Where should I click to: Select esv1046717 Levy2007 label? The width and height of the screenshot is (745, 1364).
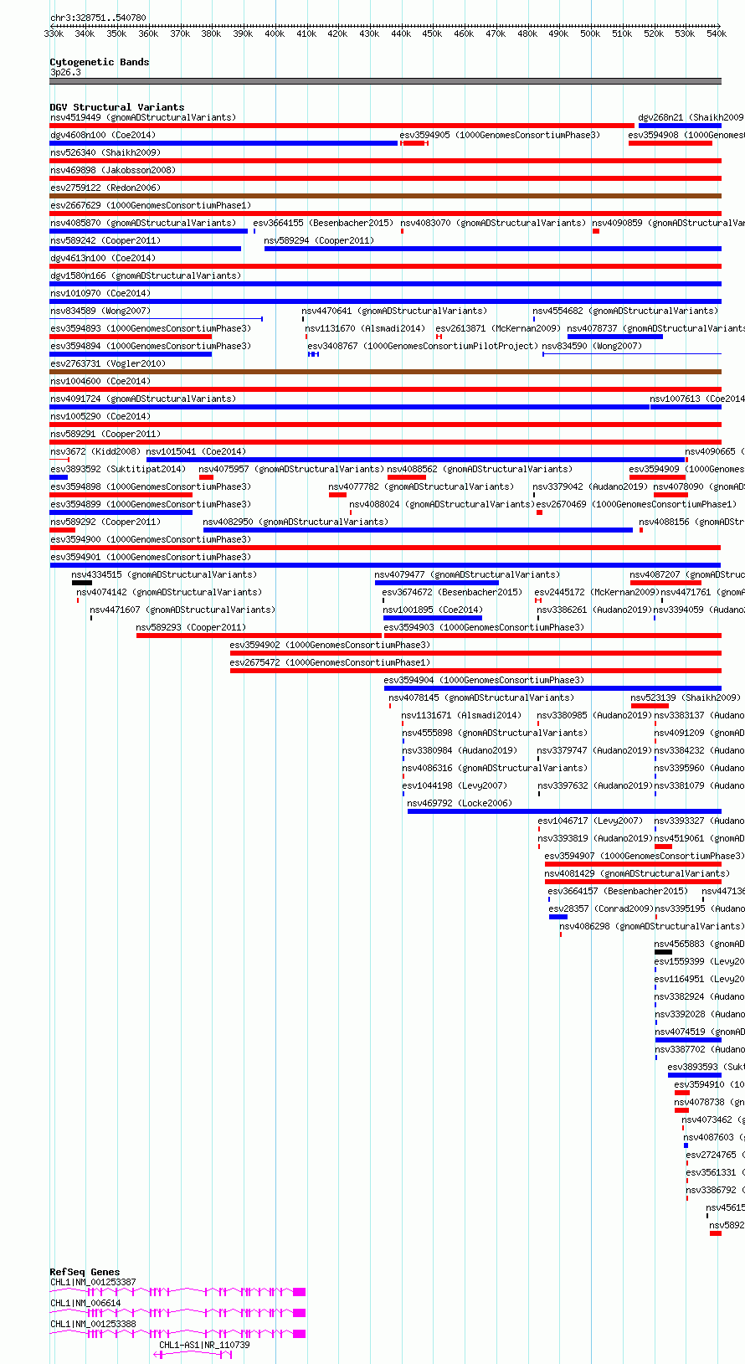[x=591, y=821]
